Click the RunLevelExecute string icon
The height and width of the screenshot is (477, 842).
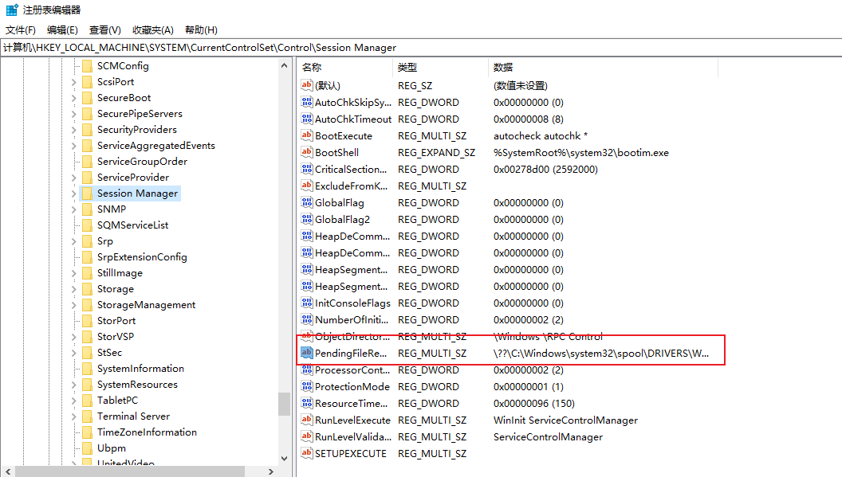[307, 420]
